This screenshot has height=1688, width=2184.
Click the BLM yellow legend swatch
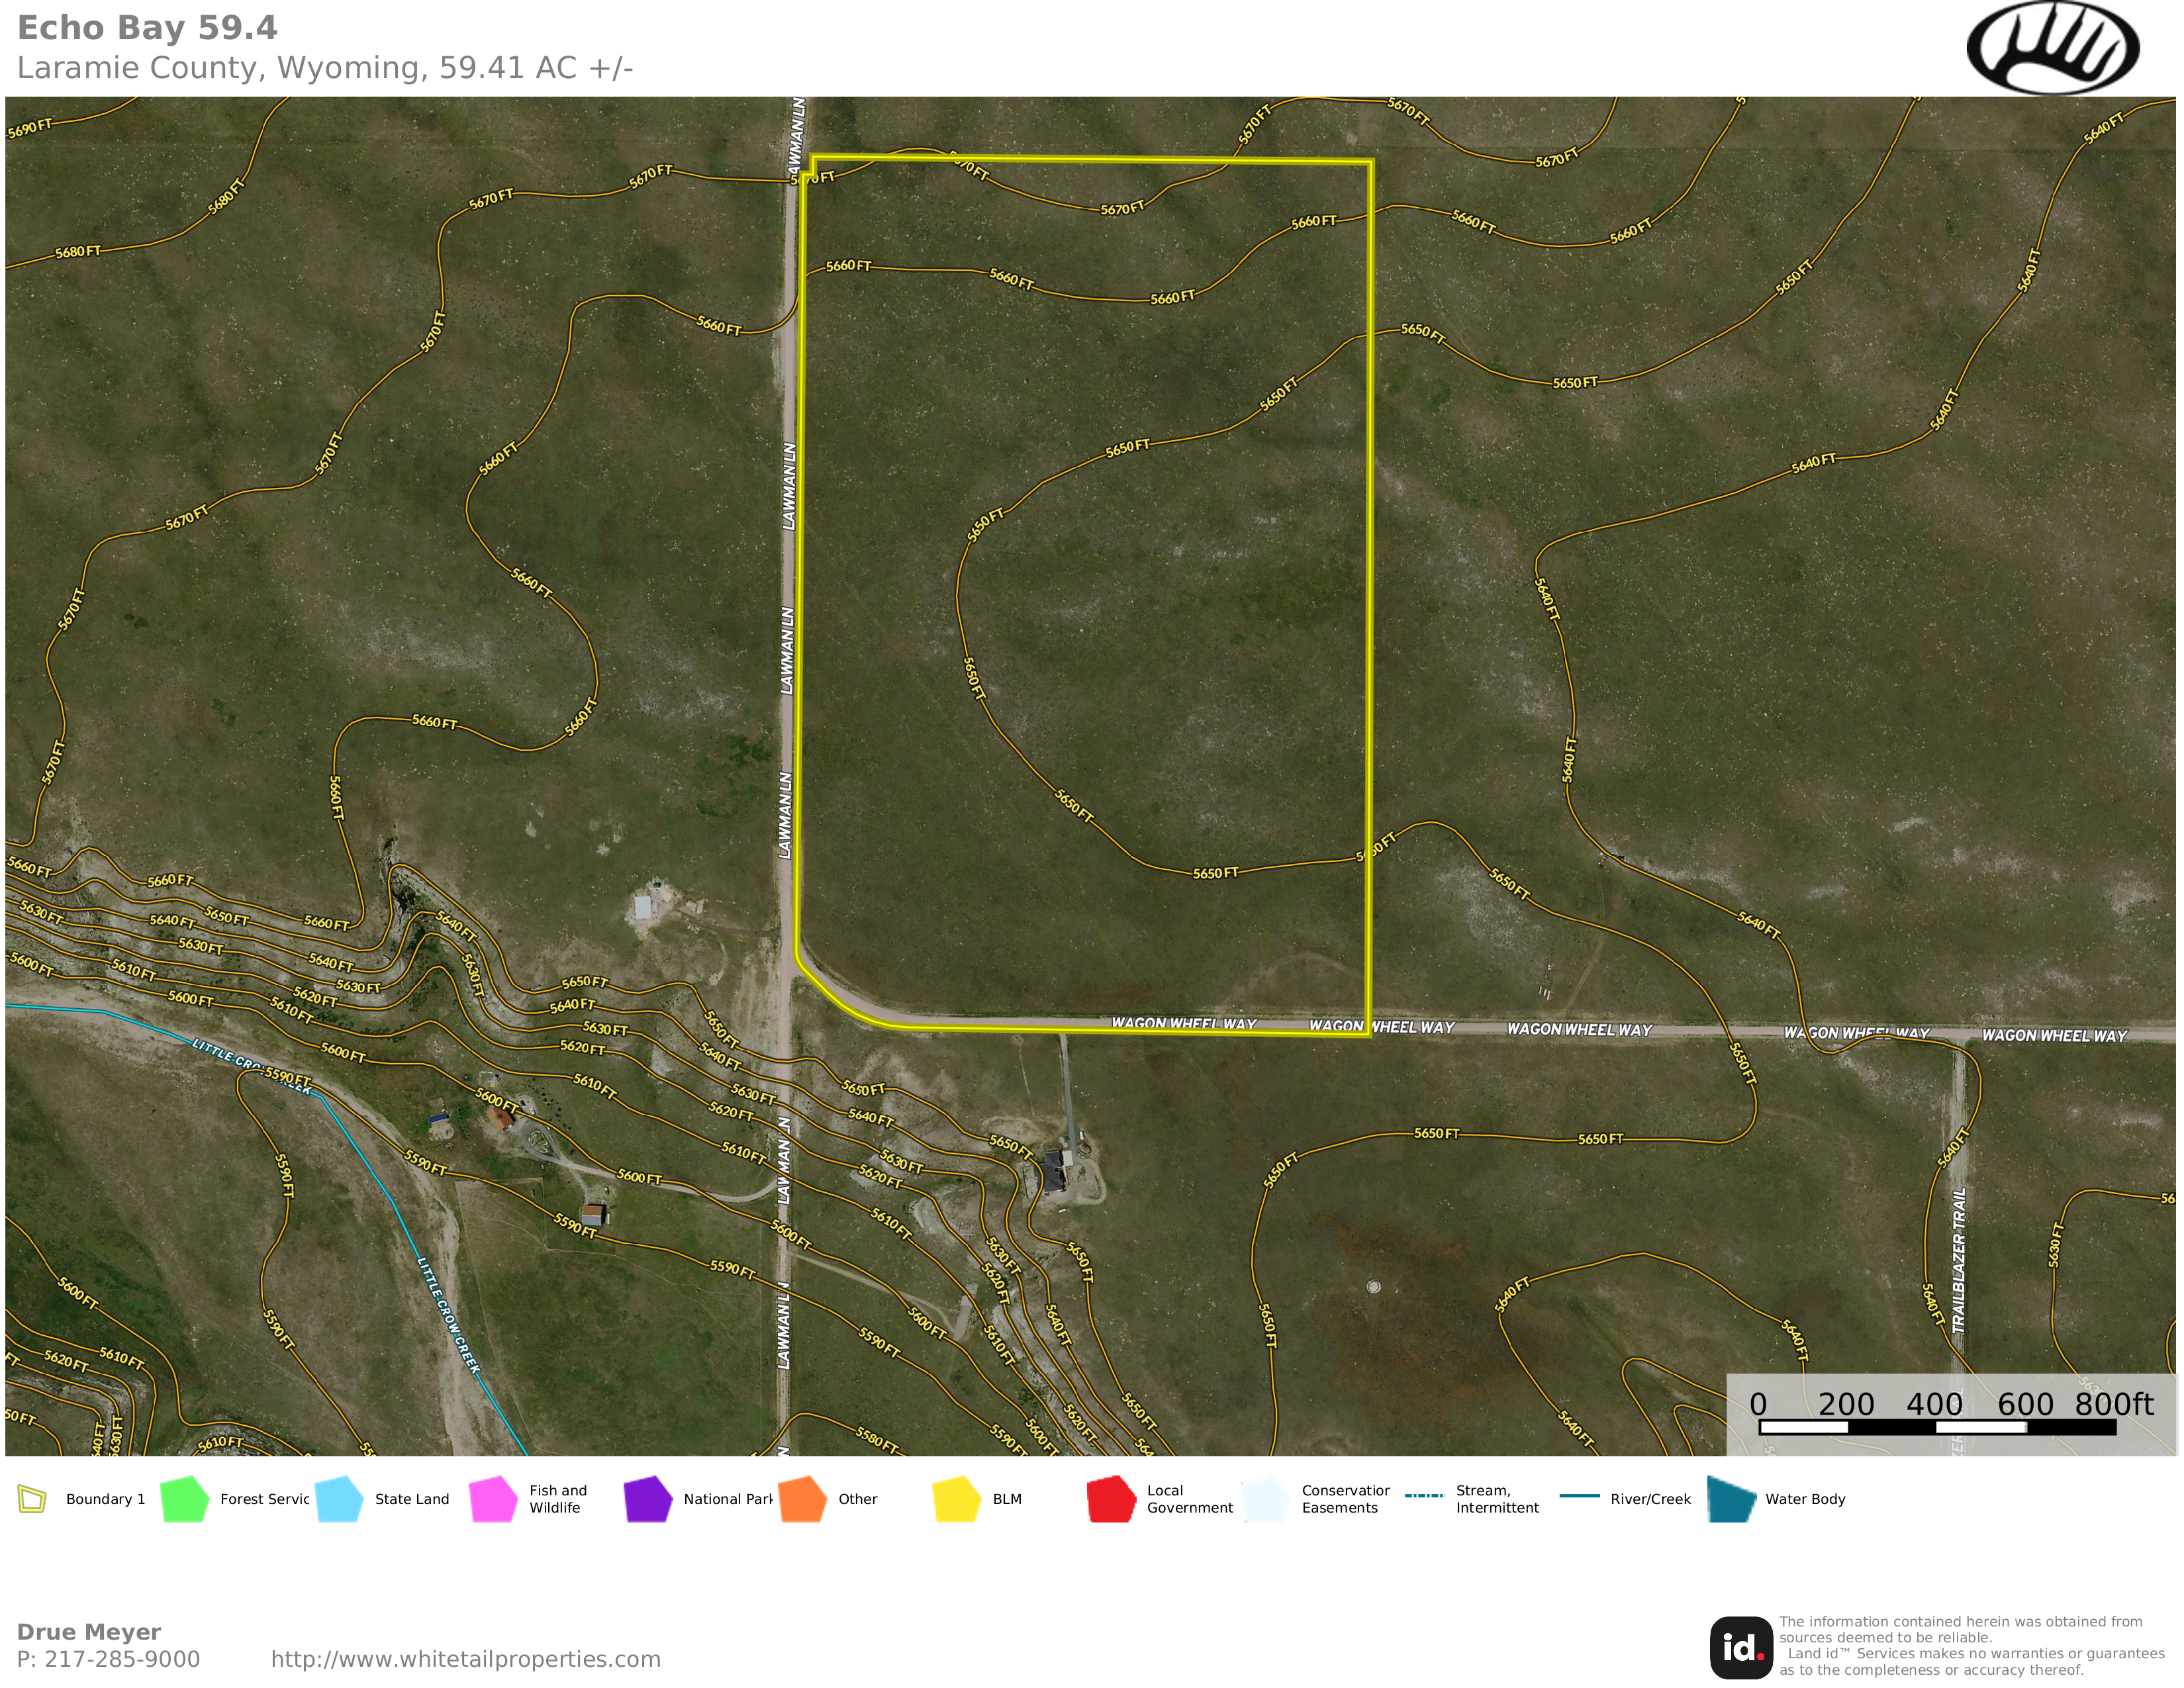957,1499
